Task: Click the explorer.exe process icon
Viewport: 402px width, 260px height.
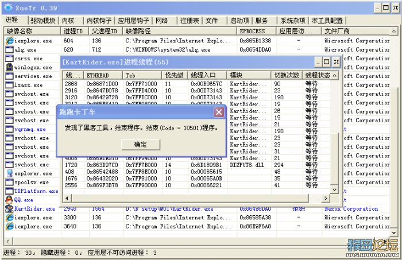Action: point(10,173)
